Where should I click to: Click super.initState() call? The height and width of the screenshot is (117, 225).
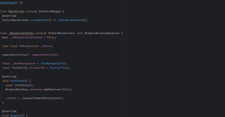pyautogui.click(x=20, y=85)
